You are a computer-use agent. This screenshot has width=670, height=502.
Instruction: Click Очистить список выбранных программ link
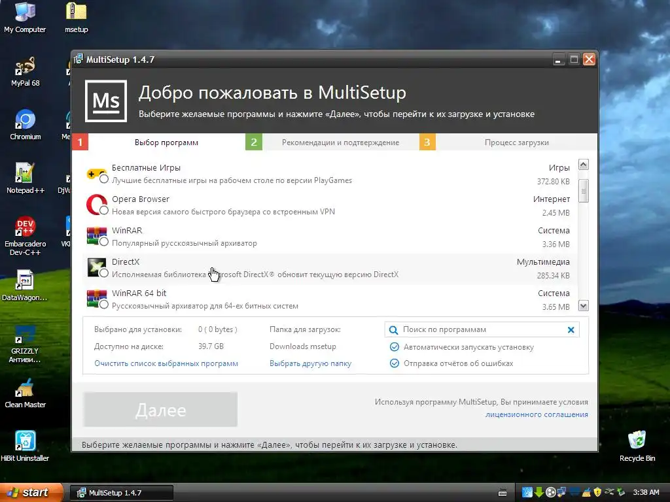166,363
